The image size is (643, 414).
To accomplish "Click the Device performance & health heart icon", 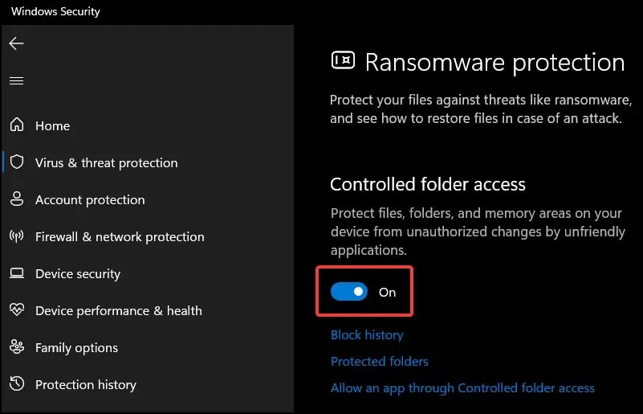I will (17, 310).
